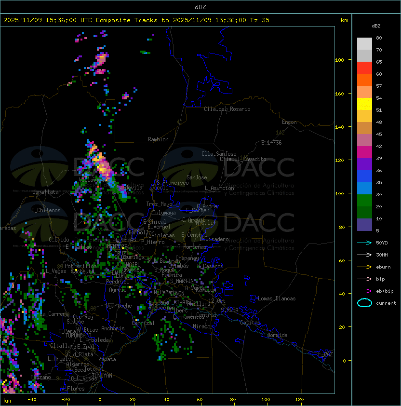The image size is (401, 406).
Task: Click the 'eb+bip' legend label
Action: click(385, 291)
